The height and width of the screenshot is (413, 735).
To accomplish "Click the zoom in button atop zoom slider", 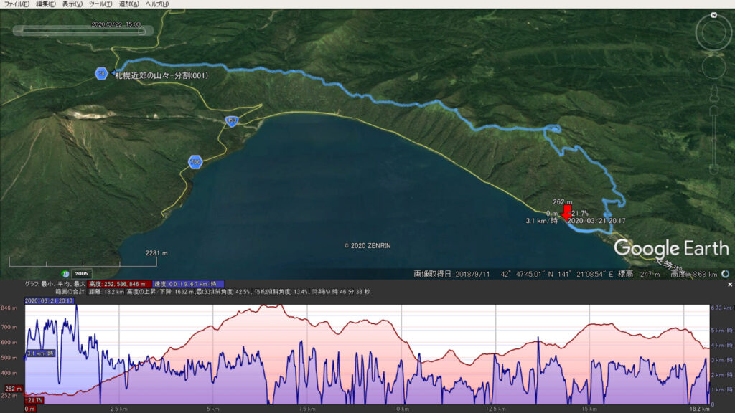I will [x=713, y=110].
